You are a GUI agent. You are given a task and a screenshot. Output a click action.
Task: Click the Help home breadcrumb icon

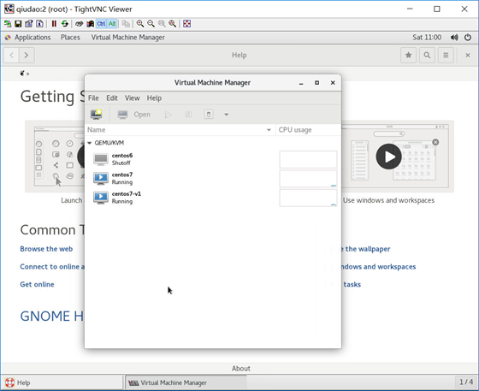22,74
